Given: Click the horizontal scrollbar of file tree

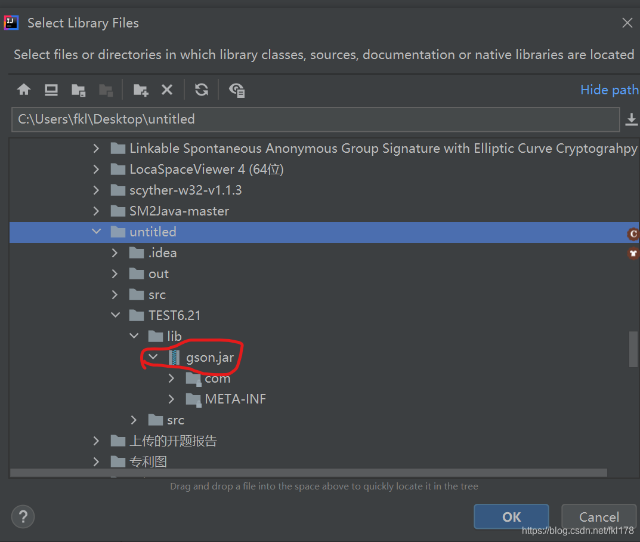Looking at the screenshot, I should click(308, 473).
